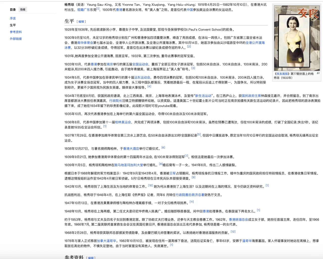Image resolution: width=323 pixels, height=259 pixels.
Task: Go to 外部链接 in the contents sidebar
Action: pyautogui.click(x=16, y=39)
